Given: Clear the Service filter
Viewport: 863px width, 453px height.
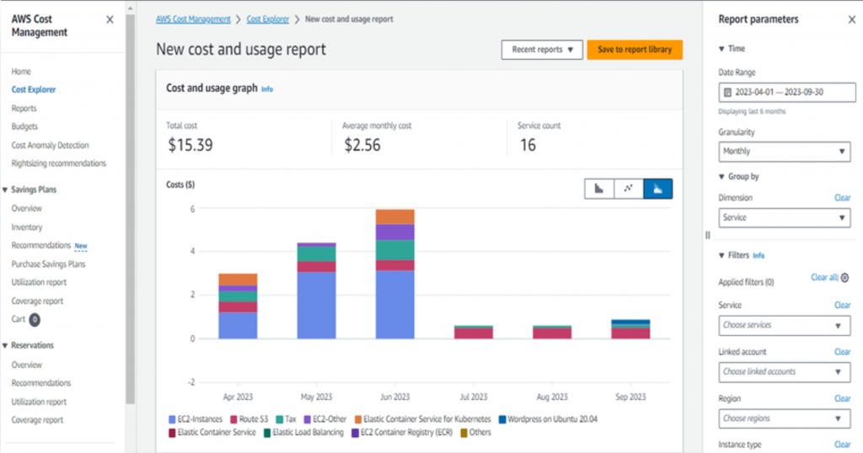Looking at the screenshot, I should point(842,305).
